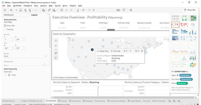Screen dimensions: 201x105
Task: Close the Layout pane with x
Action: coord(49,15)
